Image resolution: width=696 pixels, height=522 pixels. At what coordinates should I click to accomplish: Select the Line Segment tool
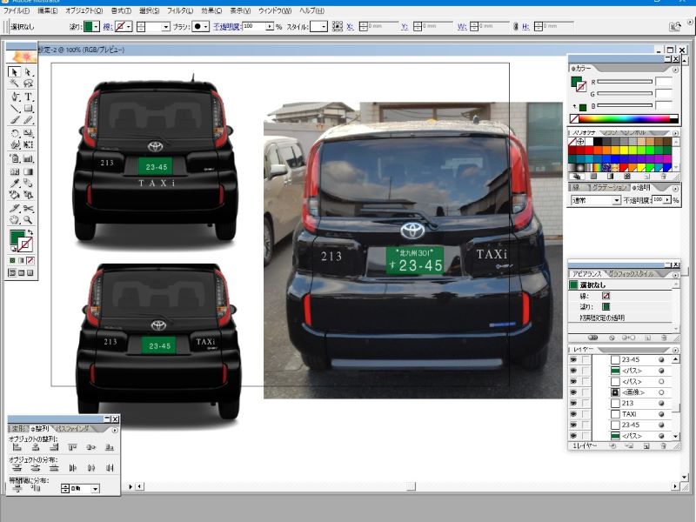click(14, 108)
